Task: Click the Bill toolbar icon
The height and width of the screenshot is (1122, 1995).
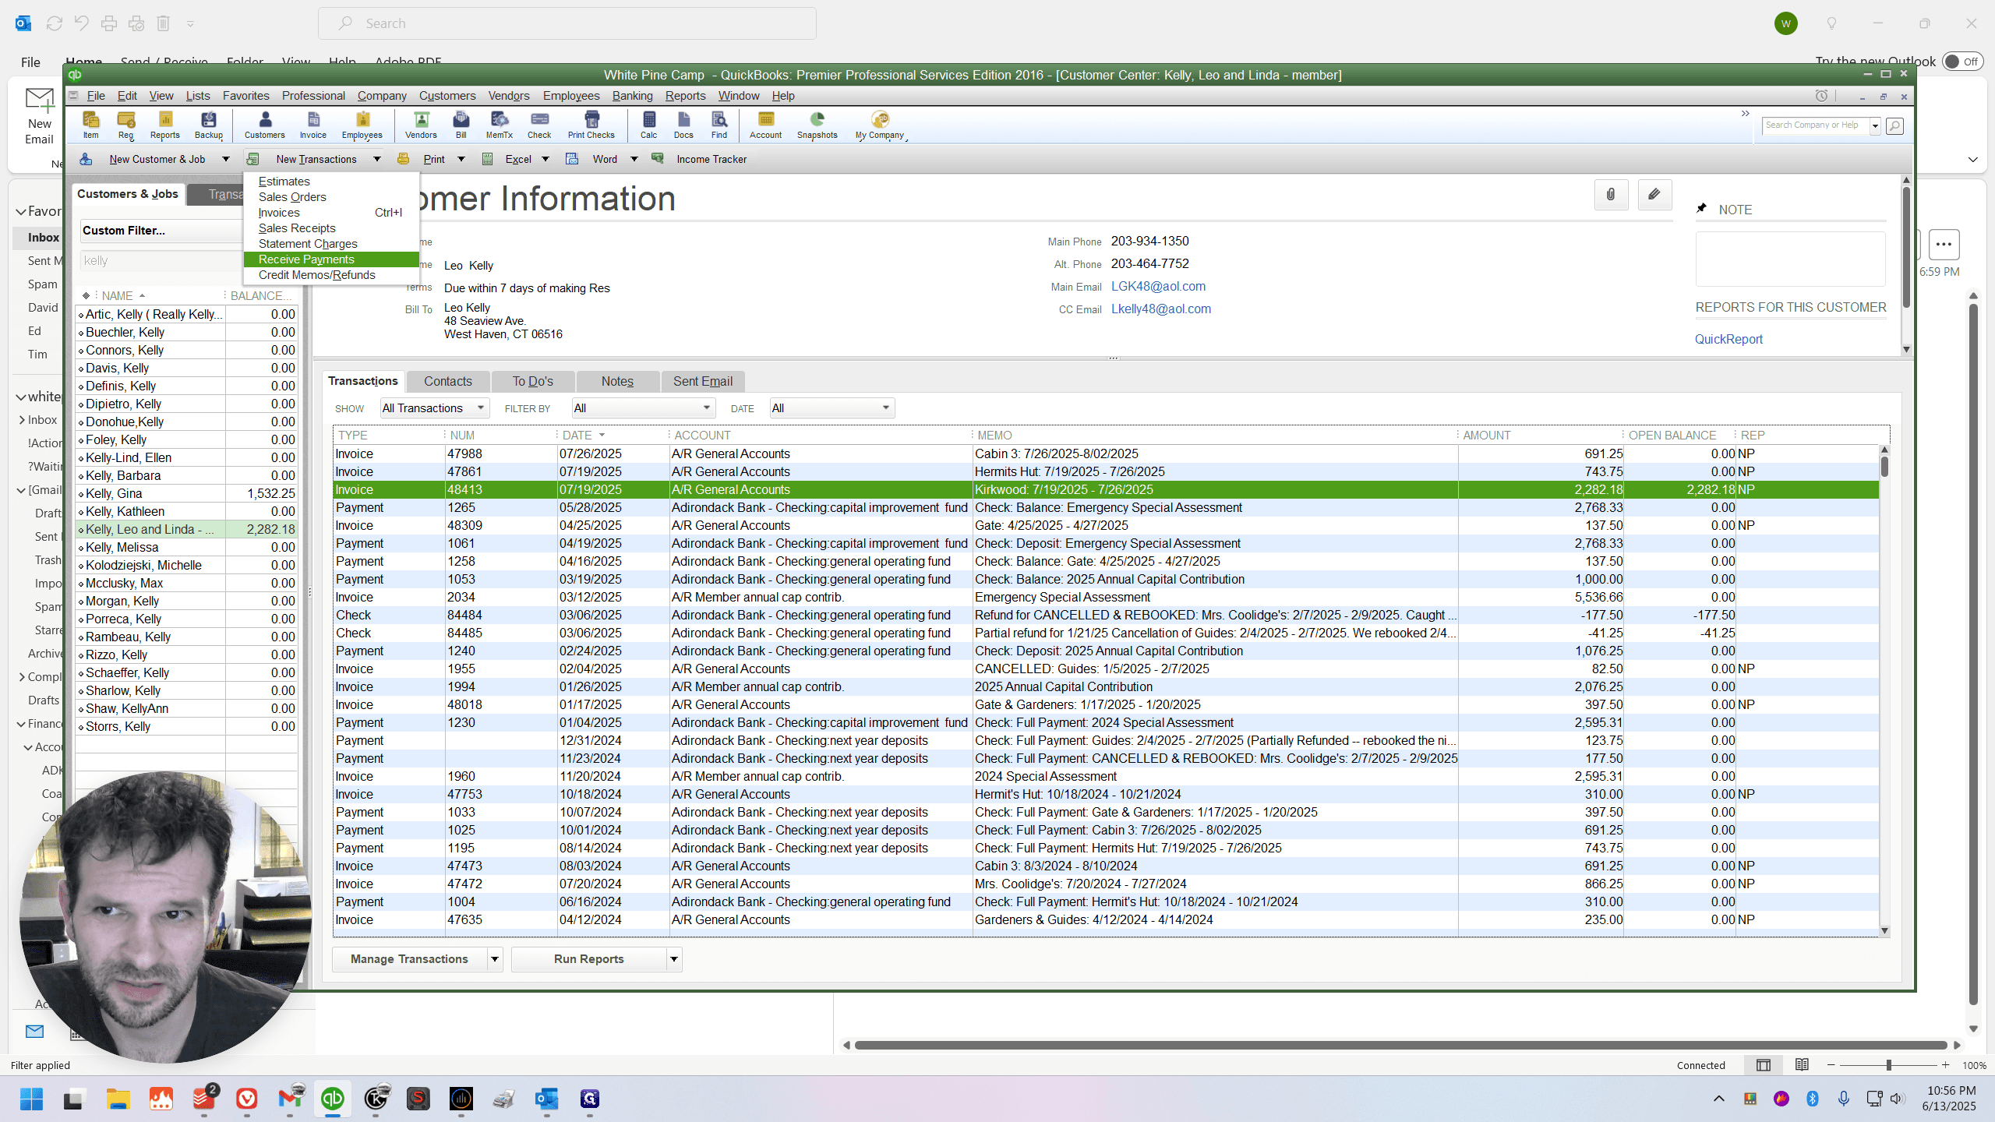Action: pos(461,125)
